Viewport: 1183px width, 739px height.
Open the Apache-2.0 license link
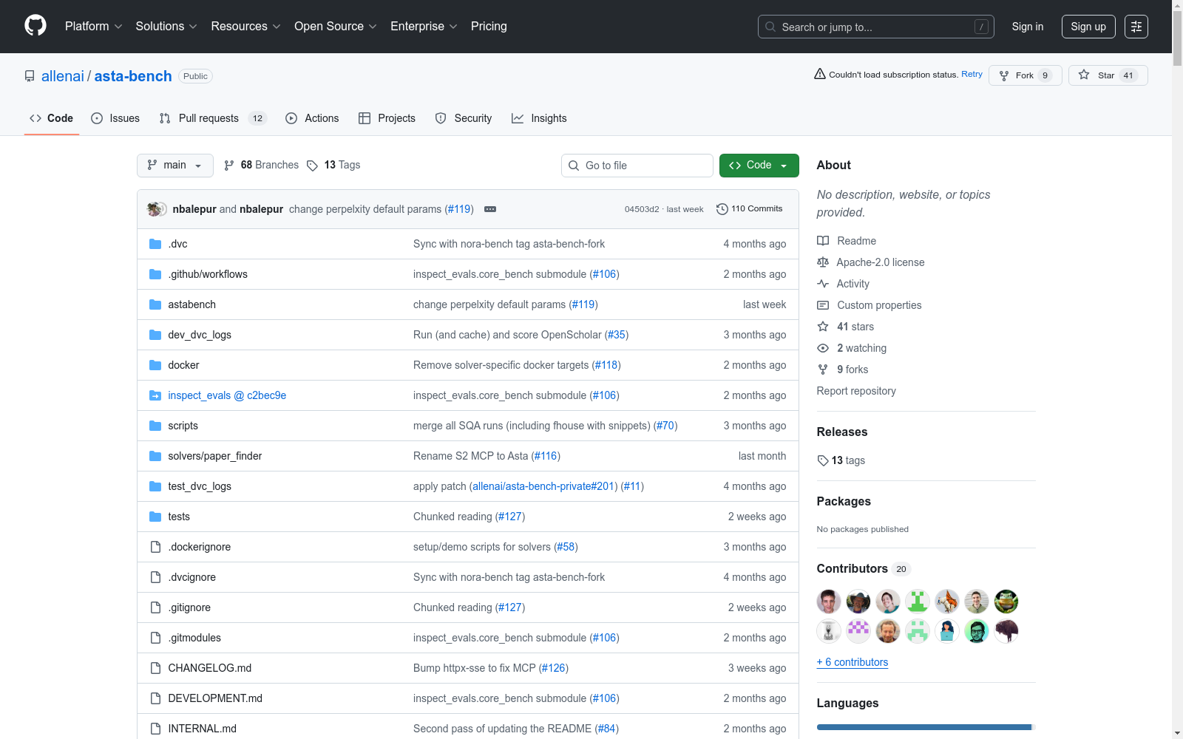[881, 262]
